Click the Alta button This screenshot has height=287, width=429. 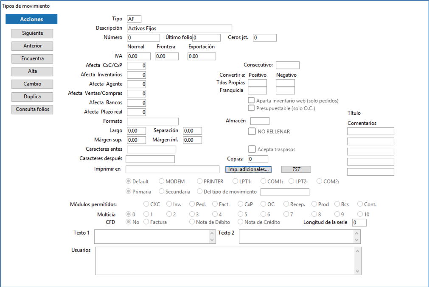click(32, 71)
